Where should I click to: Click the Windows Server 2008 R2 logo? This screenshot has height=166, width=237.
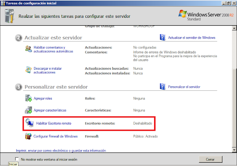206,16
